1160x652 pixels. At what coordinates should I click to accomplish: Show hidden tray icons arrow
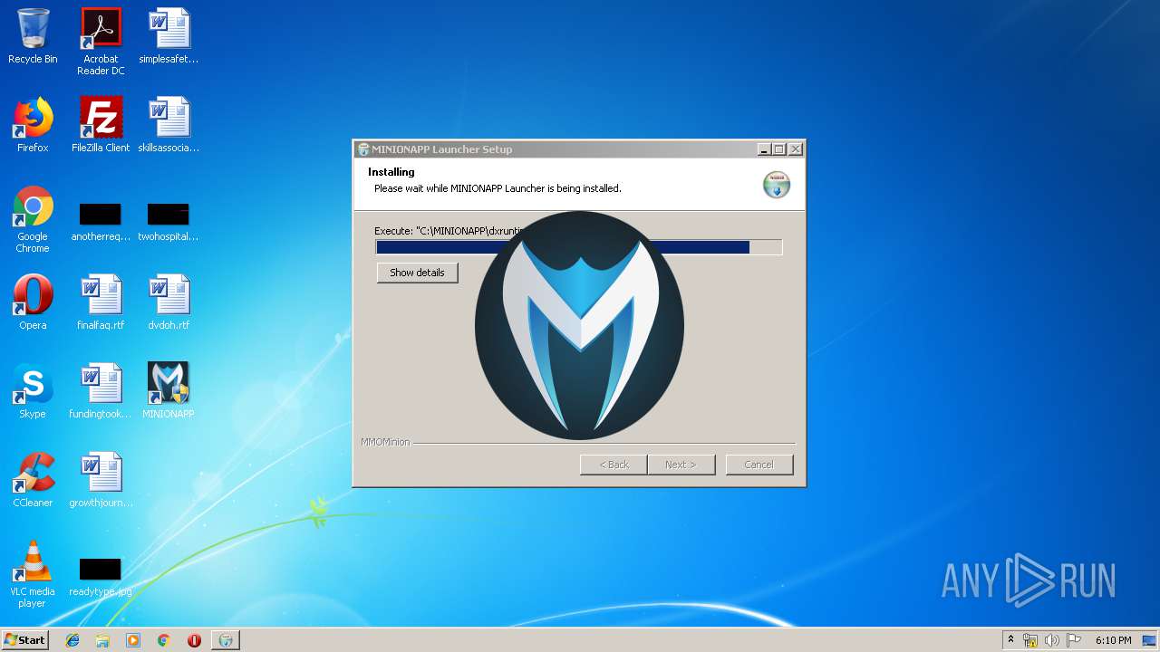tap(1010, 640)
